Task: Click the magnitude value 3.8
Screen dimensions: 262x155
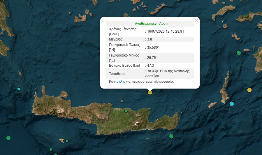Action: point(150,39)
